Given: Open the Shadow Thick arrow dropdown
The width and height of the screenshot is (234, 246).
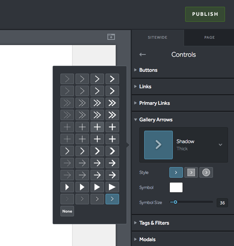Looking at the screenshot, I should (220, 145).
